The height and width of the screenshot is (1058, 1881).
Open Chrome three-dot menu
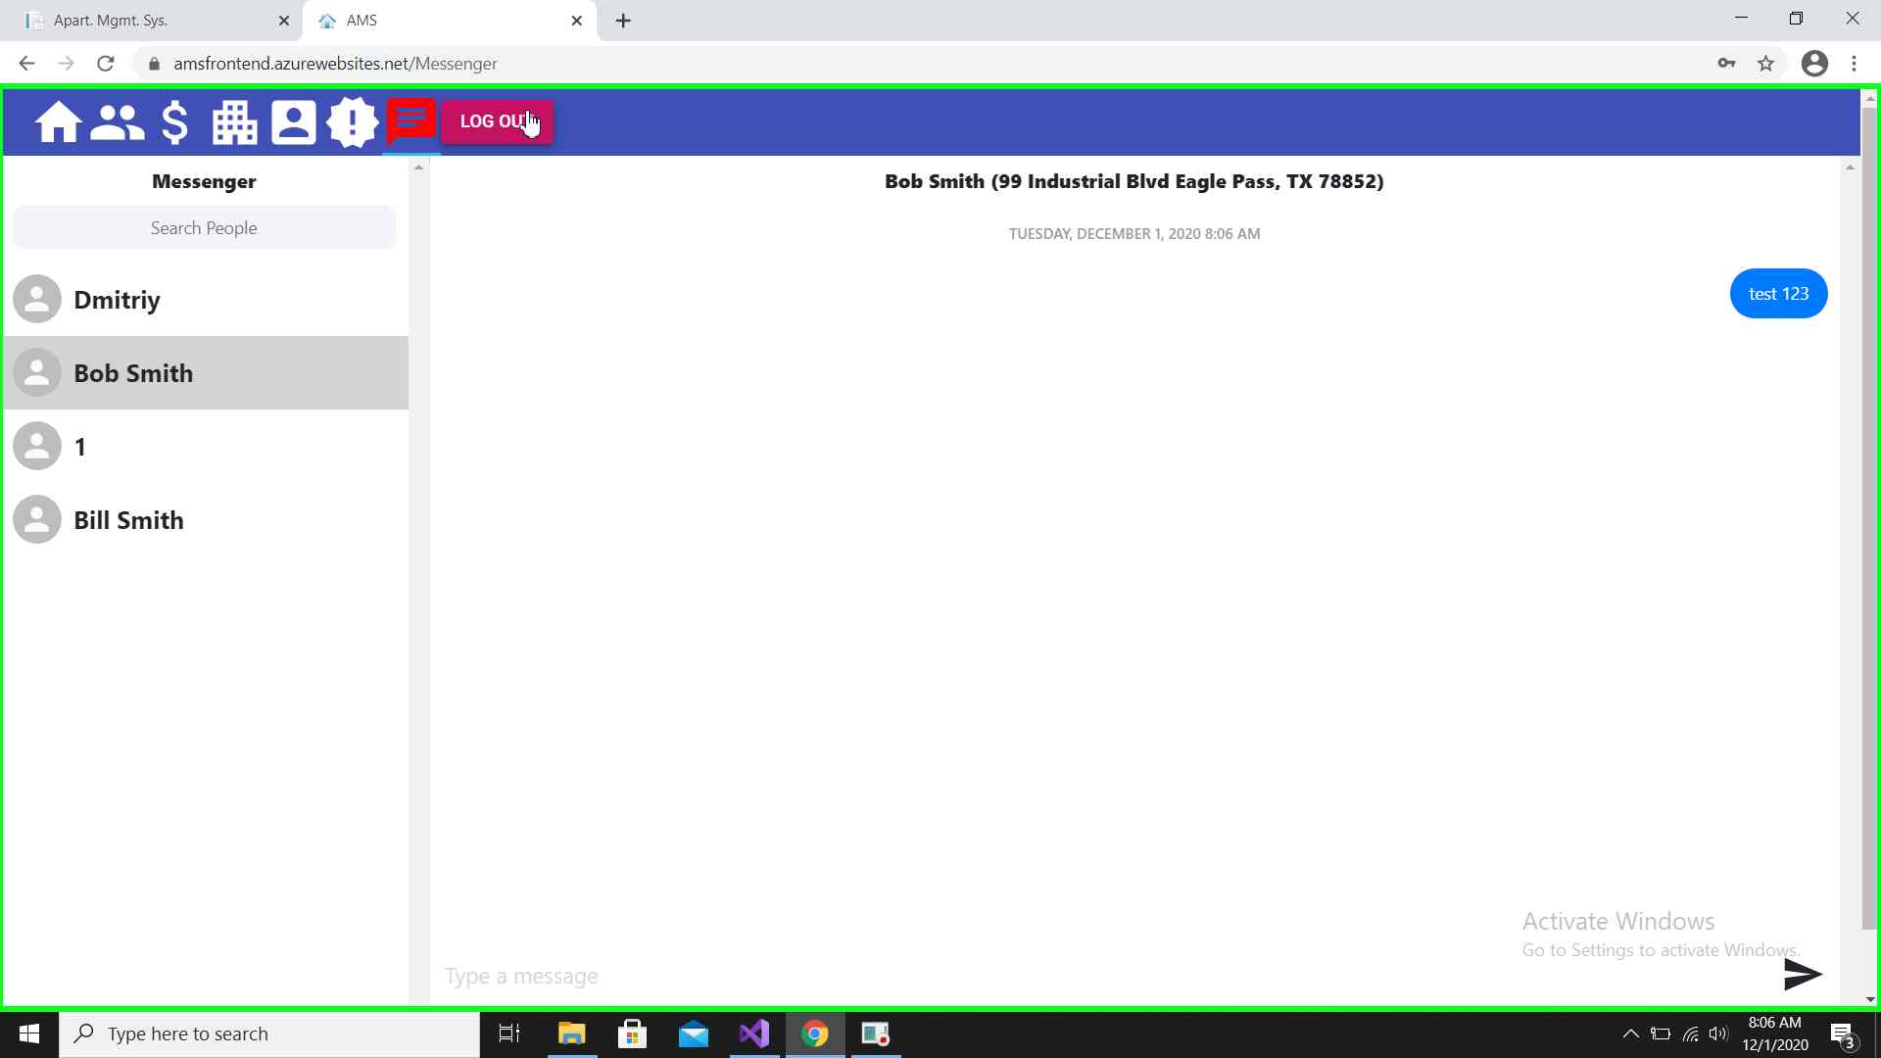(x=1855, y=64)
